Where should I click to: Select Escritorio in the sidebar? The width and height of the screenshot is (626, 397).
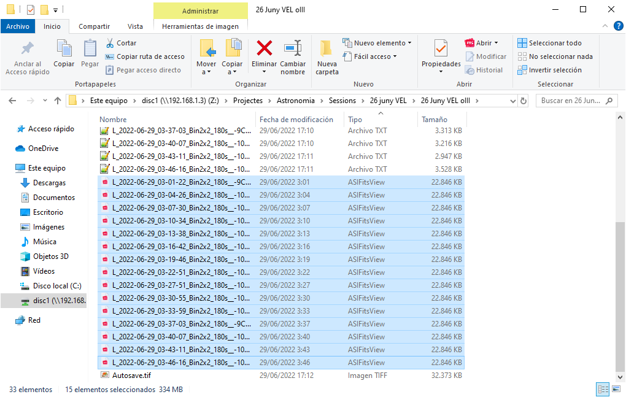[48, 212]
